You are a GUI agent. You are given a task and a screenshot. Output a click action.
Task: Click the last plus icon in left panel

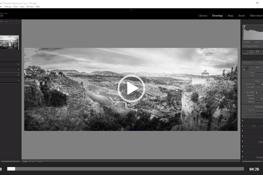[x=18, y=80]
